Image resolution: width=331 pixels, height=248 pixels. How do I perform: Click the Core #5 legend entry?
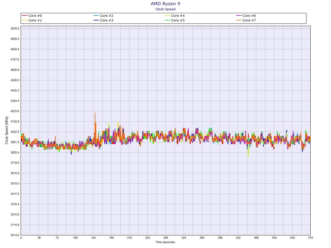175,20
